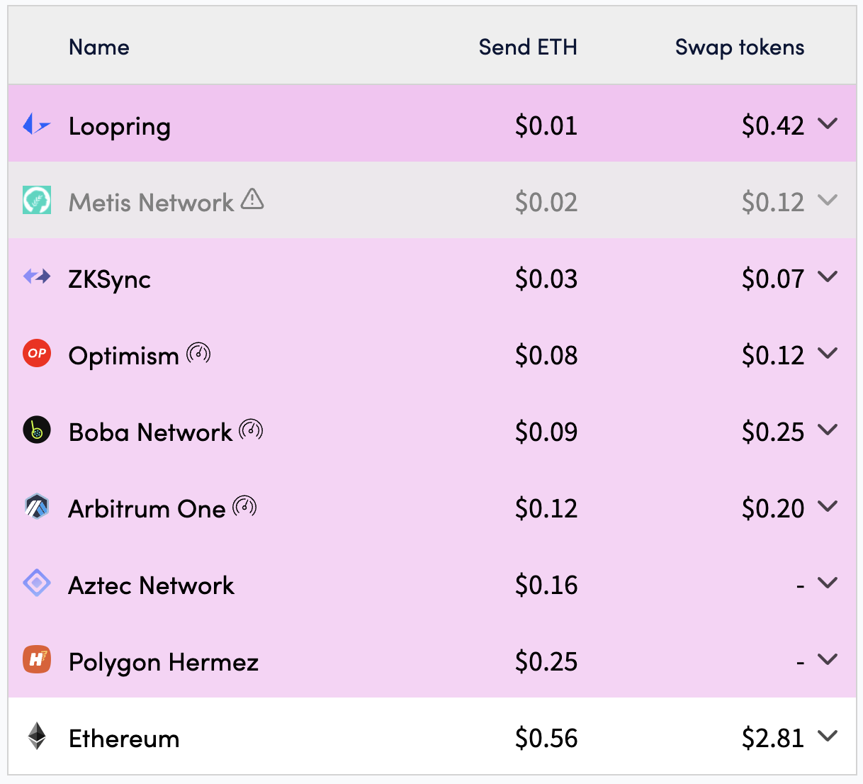863x784 pixels.
Task: Click the Polygon Hermez name link
Action: 163,661
